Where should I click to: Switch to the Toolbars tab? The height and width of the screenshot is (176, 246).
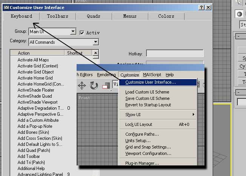(58, 16)
